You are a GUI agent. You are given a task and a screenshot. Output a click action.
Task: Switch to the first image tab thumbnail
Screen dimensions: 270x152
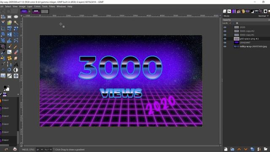[24, 11]
